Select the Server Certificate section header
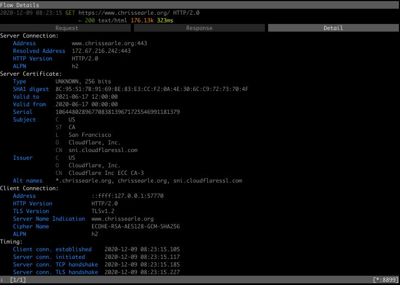The height and width of the screenshot is (285, 400). 31,74
